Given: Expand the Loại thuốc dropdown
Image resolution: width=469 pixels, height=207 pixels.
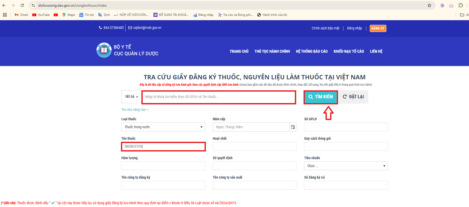Looking at the screenshot, I should 163,127.
